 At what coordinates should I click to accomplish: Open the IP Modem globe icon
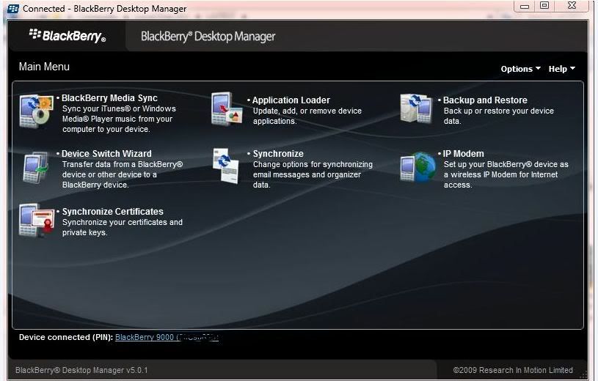point(418,167)
